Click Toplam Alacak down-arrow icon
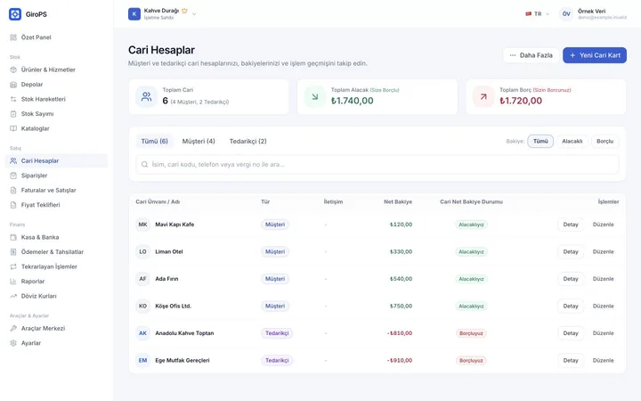 (315, 97)
